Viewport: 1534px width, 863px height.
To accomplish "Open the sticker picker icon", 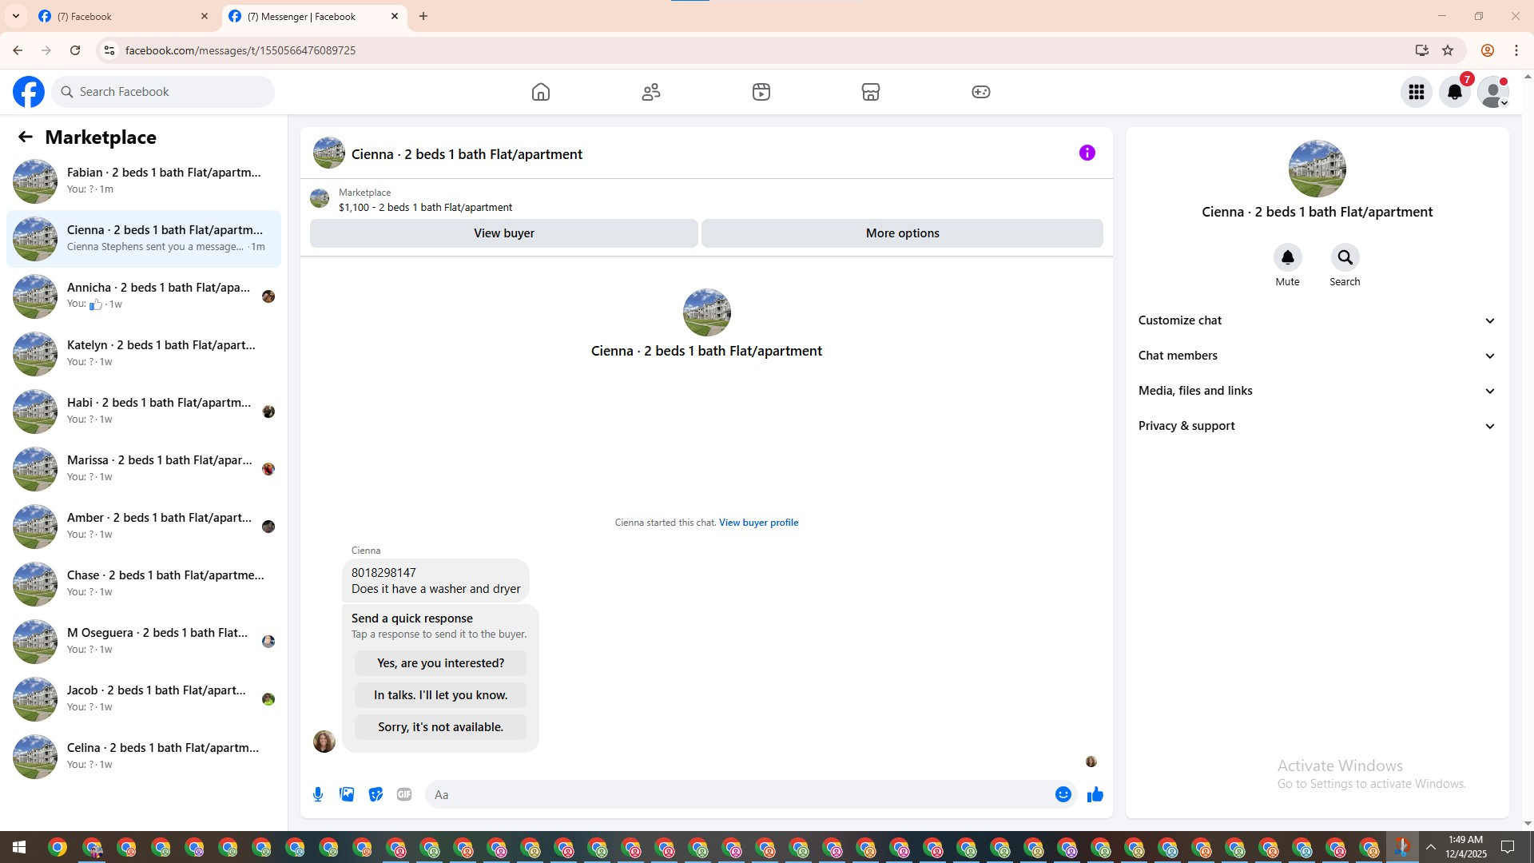I will 376,794.
